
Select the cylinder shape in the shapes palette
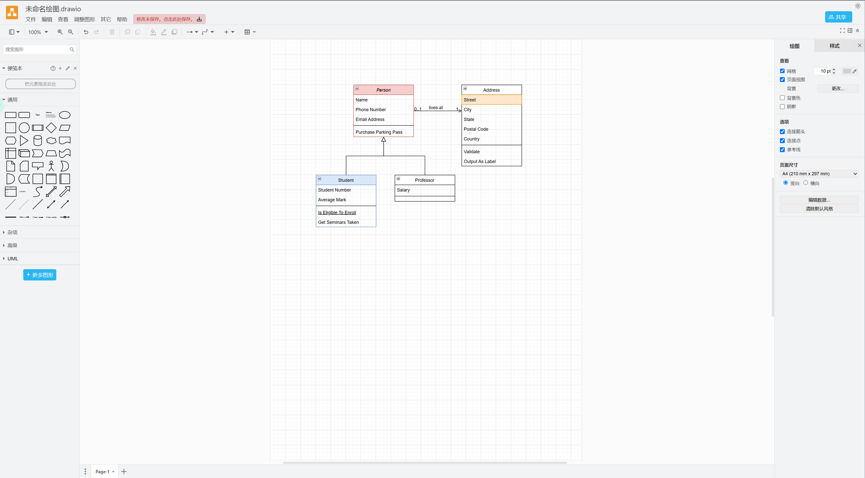(x=38, y=140)
